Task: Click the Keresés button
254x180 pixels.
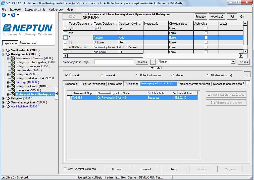Action: pyautogui.click(x=142, y=62)
